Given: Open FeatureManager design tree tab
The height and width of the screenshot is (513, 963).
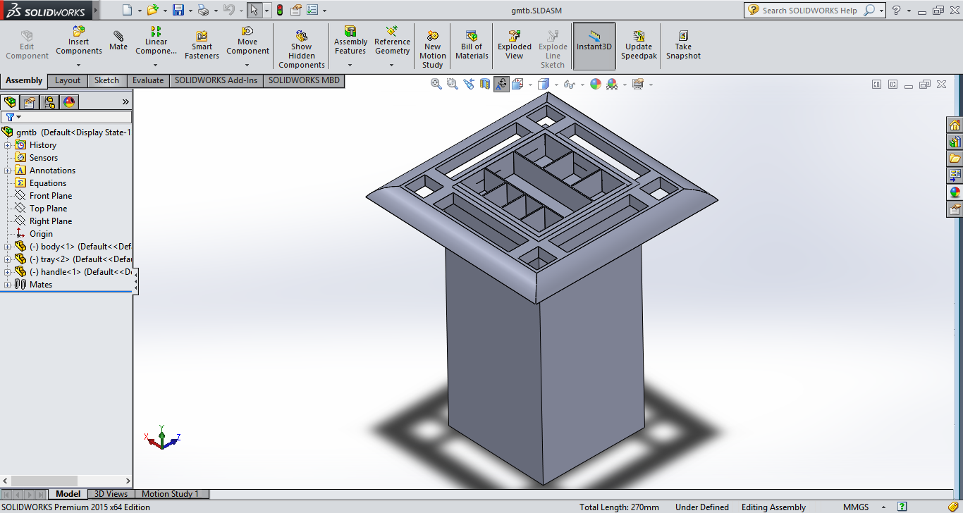Looking at the screenshot, I should [10, 102].
